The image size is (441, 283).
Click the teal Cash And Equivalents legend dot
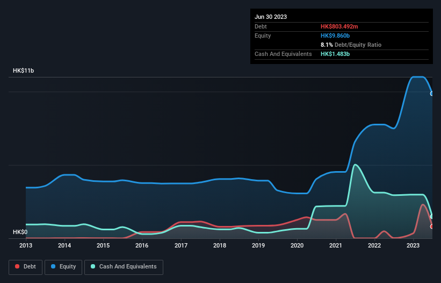(x=93, y=266)
